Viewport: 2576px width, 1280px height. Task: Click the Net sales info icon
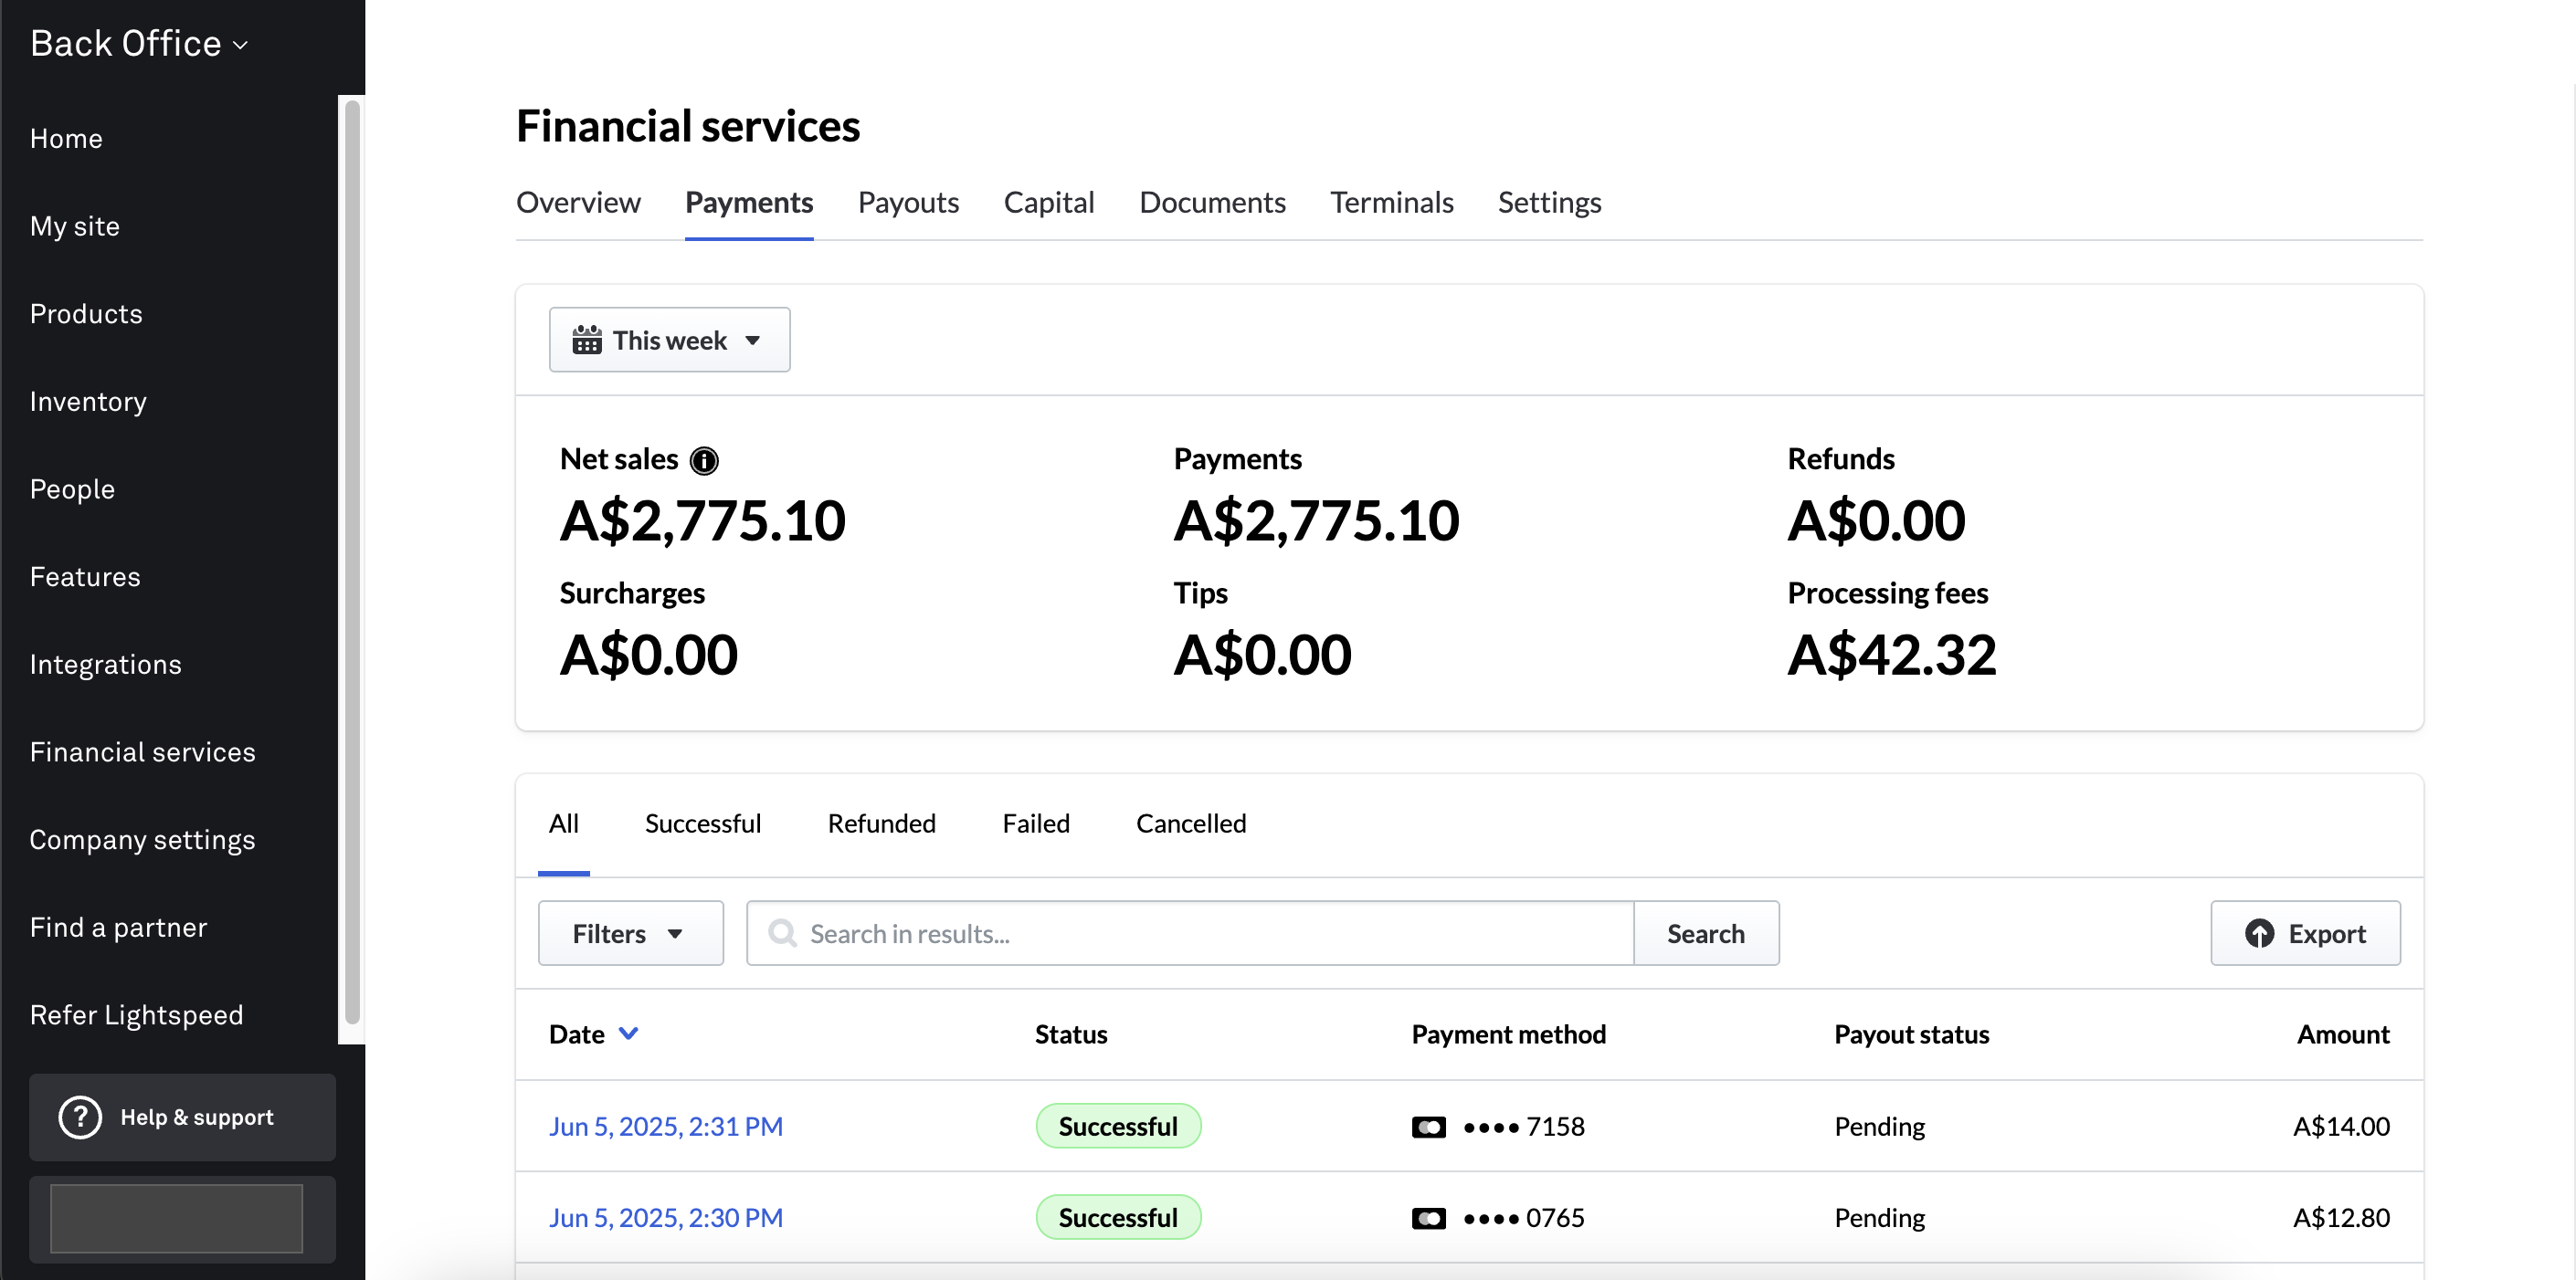704,461
